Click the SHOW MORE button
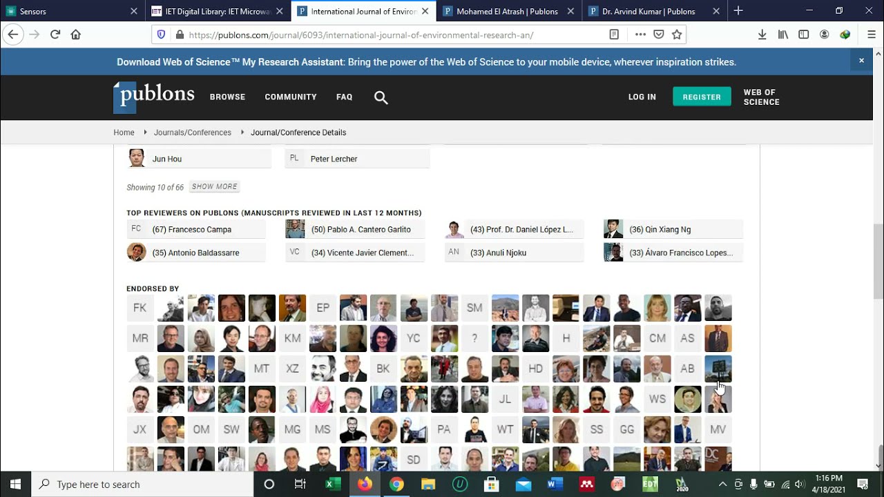 pos(215,187)
